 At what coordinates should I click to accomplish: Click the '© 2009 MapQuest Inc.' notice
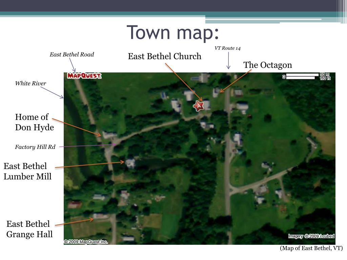point(86,242)
